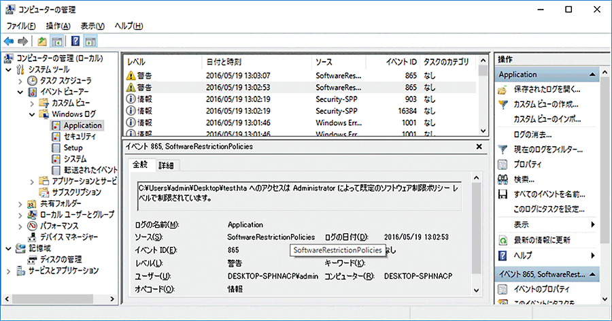Screen dimensions: 612x321
Task: Expand the タスク スケジューラ tree node
Action: (x=20, y=80)
